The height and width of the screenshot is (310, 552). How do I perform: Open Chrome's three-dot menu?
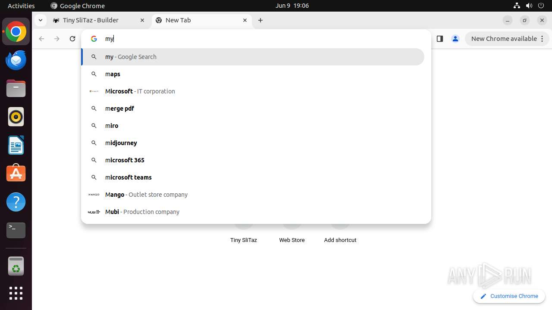543,39
